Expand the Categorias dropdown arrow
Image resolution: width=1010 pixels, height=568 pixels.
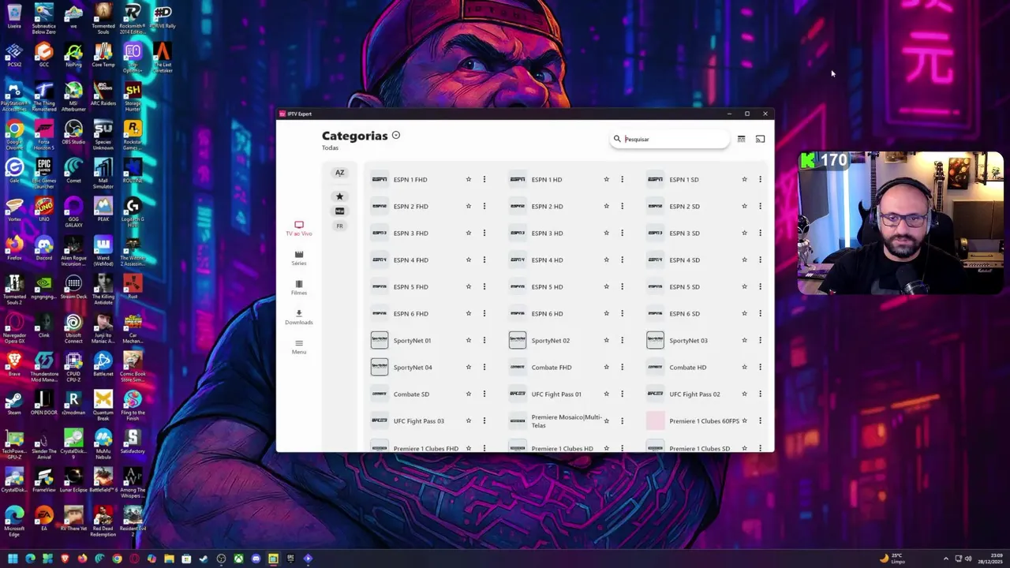pyautogui.click(x=396, y=136)
